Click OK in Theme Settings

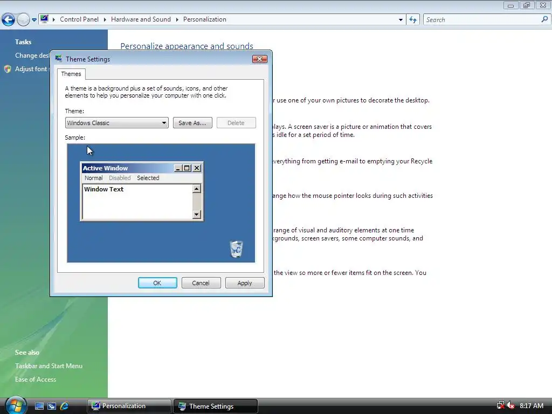click(x=157, y=282)
